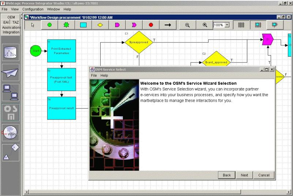
Task: Zoom out with the minus magnifier
Action: (187, 25)
